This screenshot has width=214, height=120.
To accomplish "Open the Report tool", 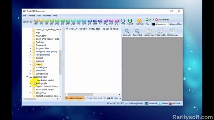I will [x=130, y=22].
